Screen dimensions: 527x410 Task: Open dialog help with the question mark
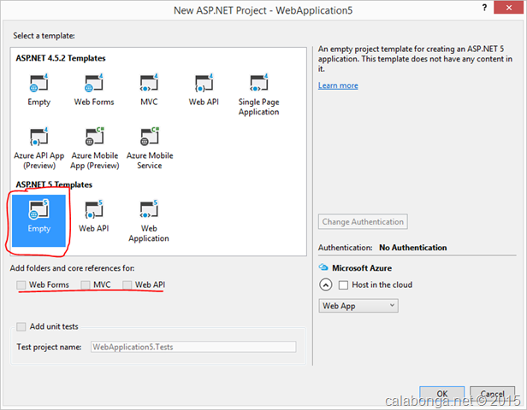pyautogui.click(x=484, y=8)
